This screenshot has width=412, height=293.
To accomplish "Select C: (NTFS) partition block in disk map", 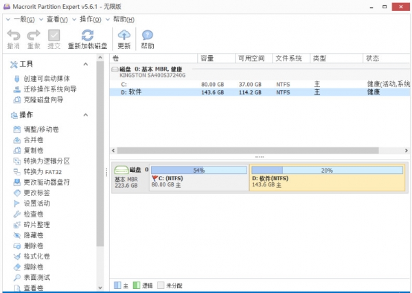I will (x=199, y=177).
